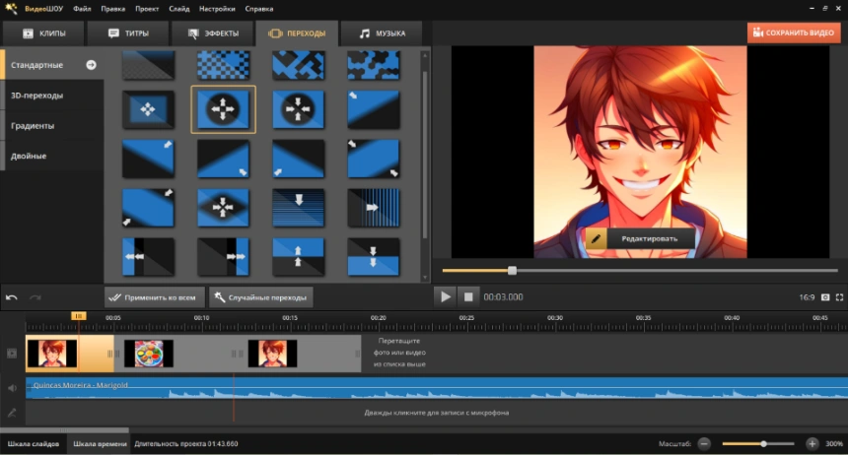Switch to the Клипы tab

pyautogui.click(x=43, y=33)
